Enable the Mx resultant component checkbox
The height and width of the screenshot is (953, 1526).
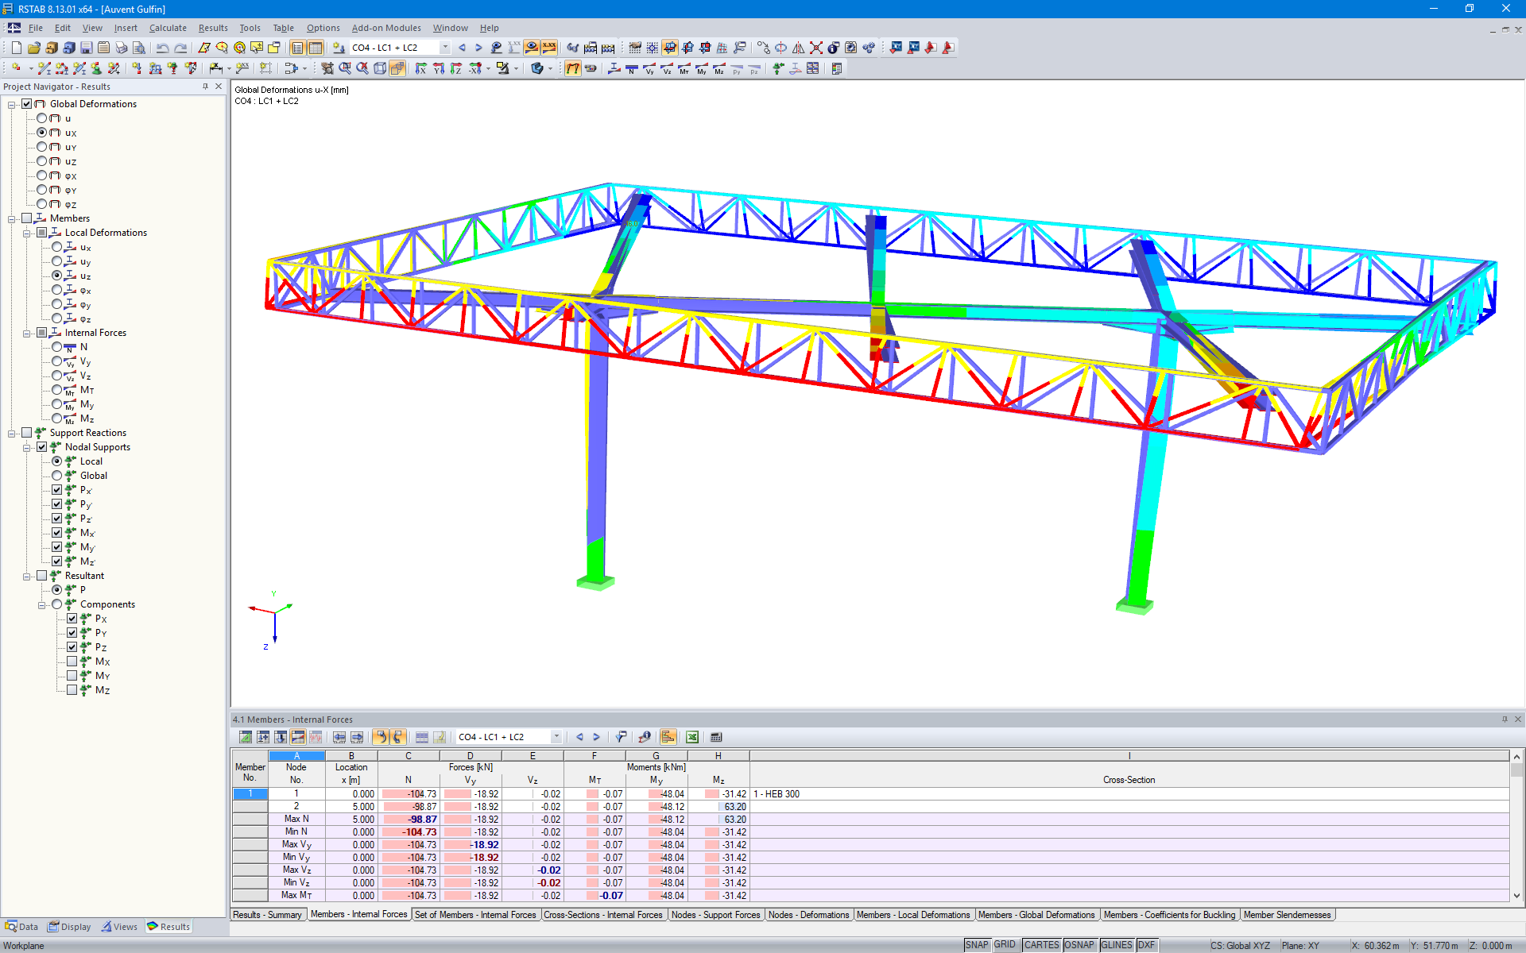(72, 662)
